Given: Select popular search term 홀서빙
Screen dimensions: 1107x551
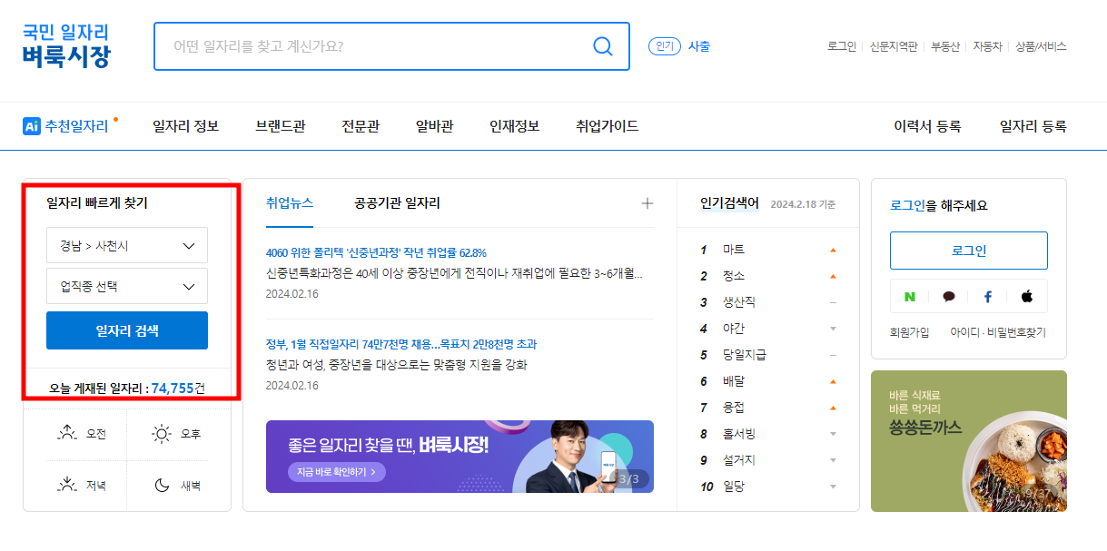Looking at the screenshot, I should click(x=739, y=434).
